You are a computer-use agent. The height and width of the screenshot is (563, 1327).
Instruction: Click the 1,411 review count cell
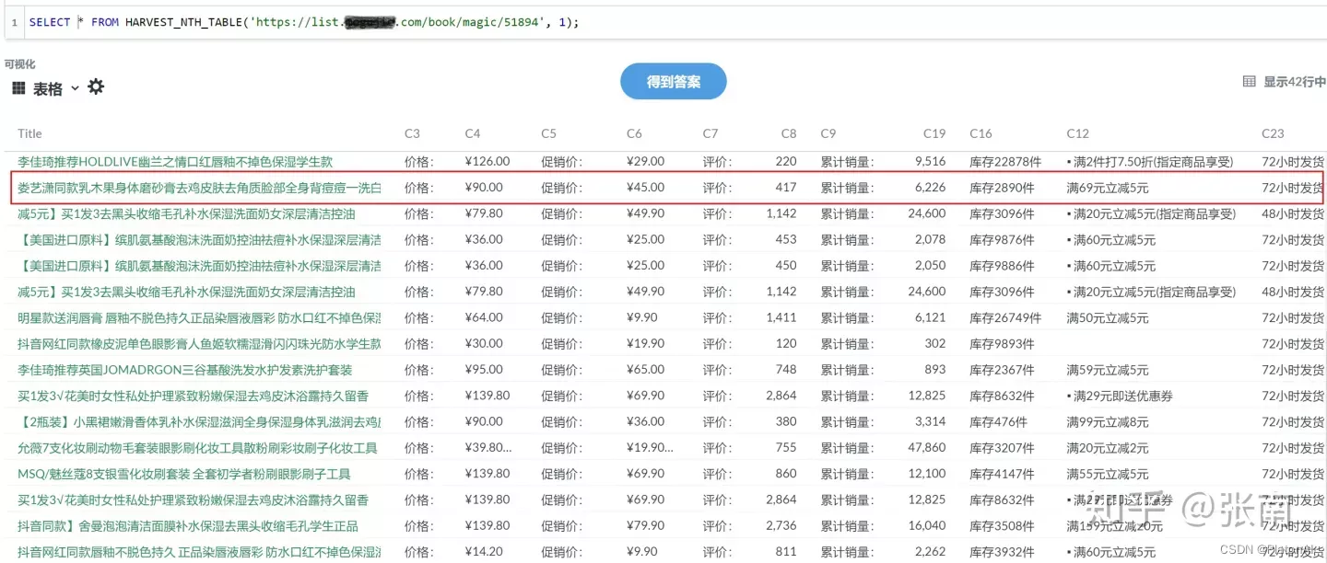point(781,317)
